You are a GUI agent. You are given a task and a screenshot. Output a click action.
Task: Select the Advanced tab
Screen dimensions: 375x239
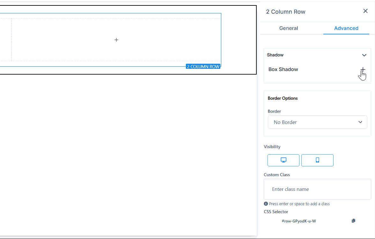click(x=346, y=28)
